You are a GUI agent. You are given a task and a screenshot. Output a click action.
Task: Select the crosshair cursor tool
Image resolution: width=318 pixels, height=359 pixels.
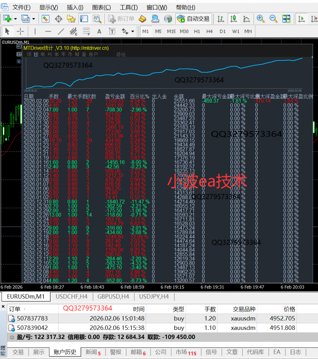click(20, 32)
